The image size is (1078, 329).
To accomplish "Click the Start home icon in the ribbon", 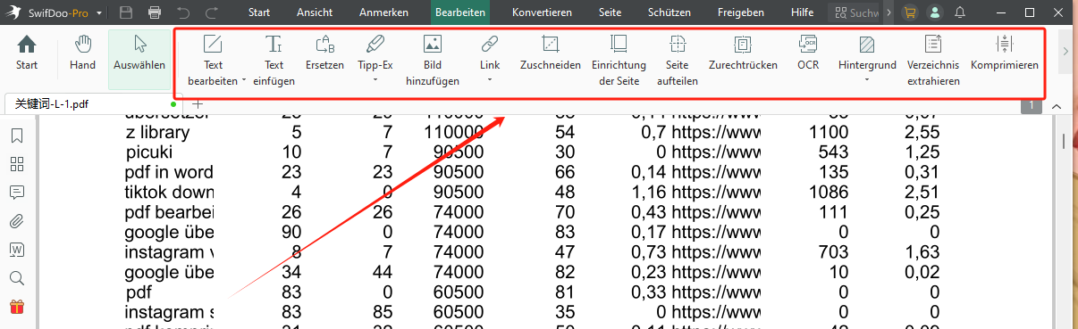I will pos(27,45).
